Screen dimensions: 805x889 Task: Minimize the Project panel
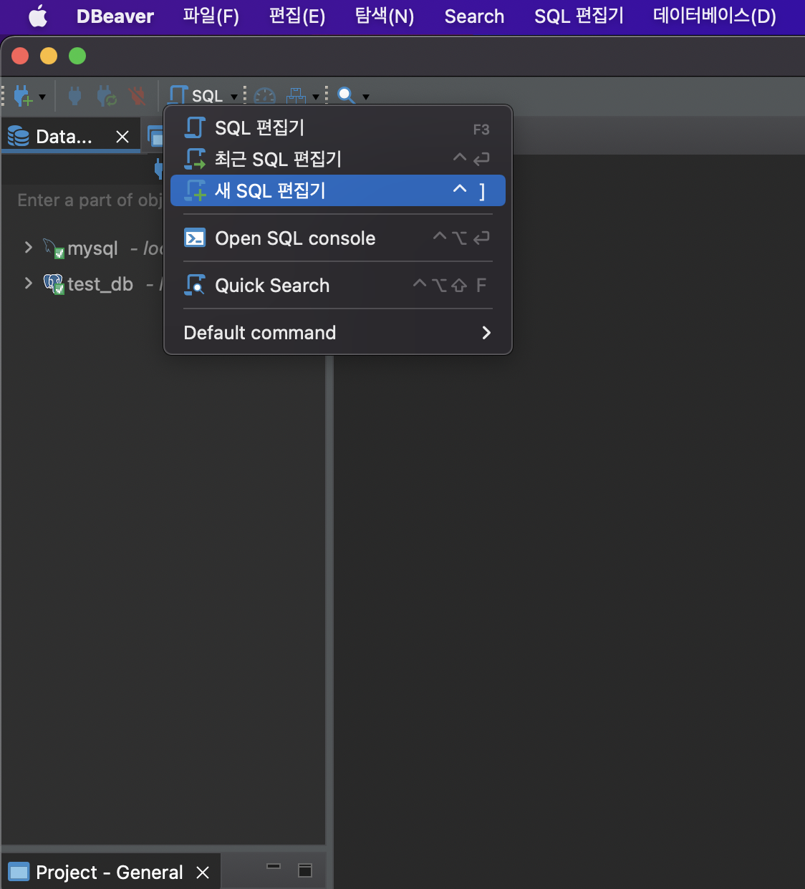274,867
